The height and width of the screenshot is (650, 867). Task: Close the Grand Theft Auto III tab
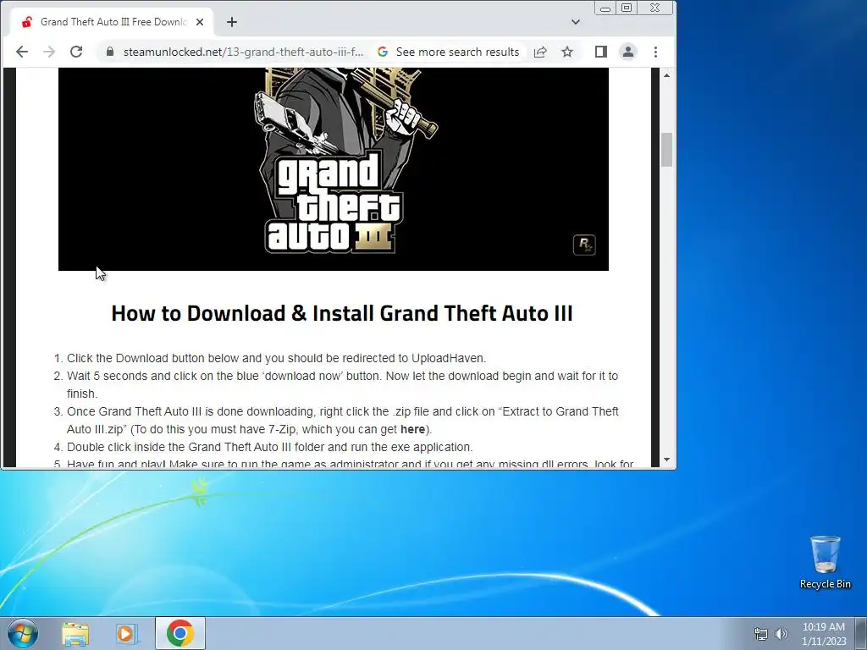pos(200,22)
